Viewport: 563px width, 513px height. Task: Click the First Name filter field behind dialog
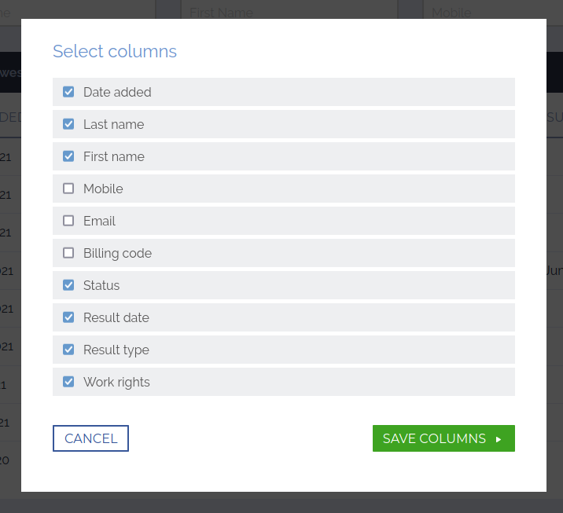pos(289,11)
